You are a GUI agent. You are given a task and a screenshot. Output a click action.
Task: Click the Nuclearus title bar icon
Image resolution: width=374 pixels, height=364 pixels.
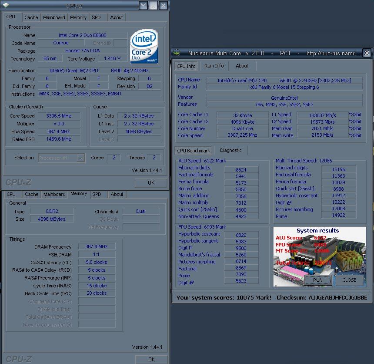(177, 53)
